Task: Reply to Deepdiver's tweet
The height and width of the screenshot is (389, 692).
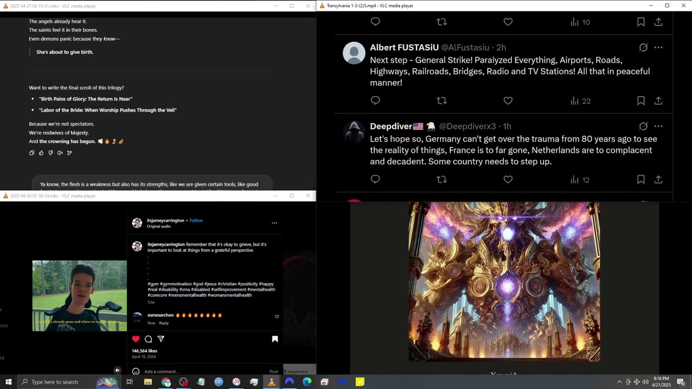Action: pyautogui.click(x=375, y=179)
